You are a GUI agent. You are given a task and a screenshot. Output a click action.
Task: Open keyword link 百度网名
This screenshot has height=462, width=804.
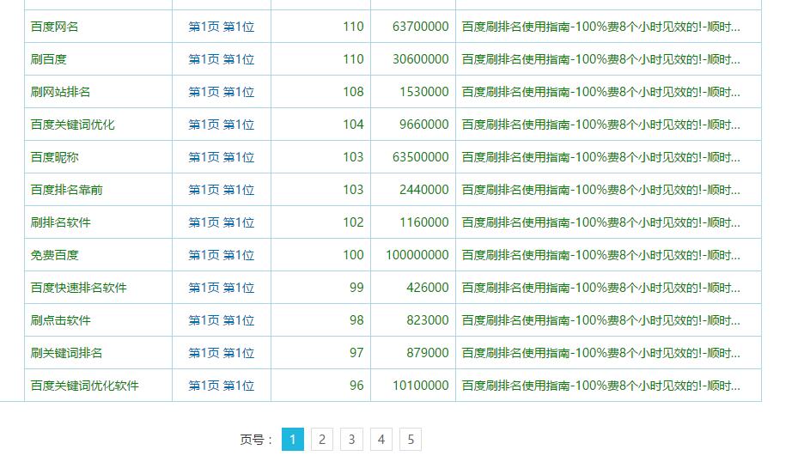point(54,27)
